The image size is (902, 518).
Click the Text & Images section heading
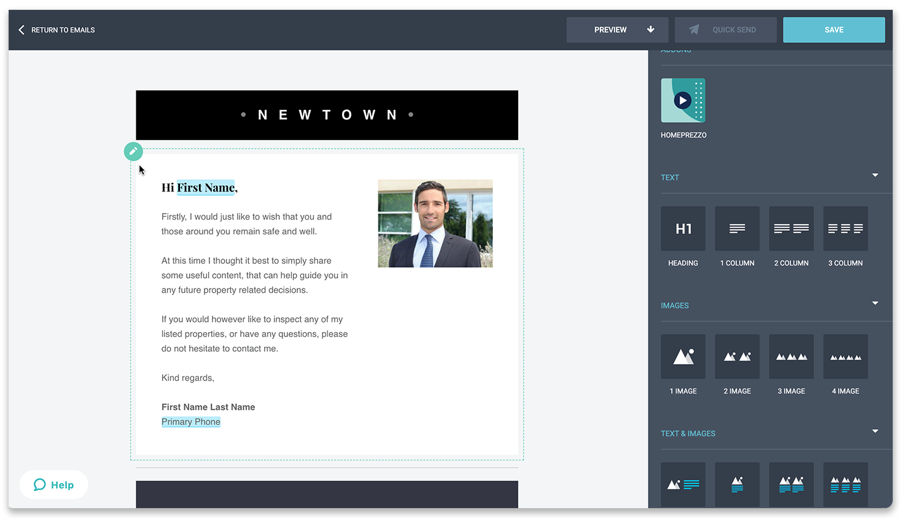(x=688, y=433)
